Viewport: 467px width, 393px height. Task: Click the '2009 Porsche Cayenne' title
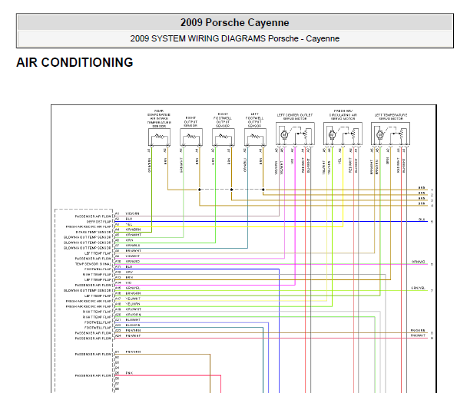(x=235, y=22)
